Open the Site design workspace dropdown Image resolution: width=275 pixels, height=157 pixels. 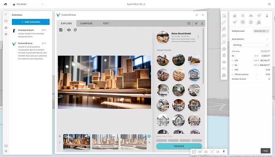point(28,4)
